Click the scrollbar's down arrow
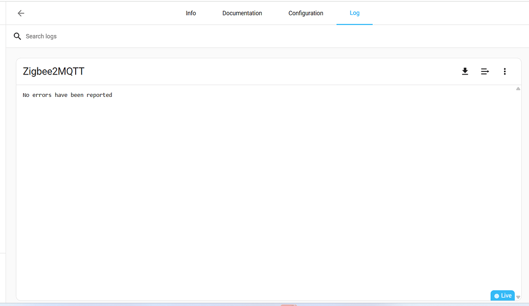Screen dimensions: 529x306 click(x=518, y=297)
